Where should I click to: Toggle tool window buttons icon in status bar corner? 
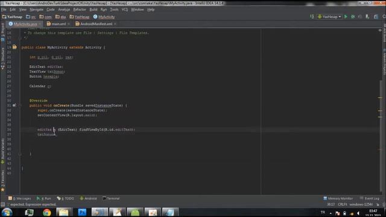coord(2,204)
